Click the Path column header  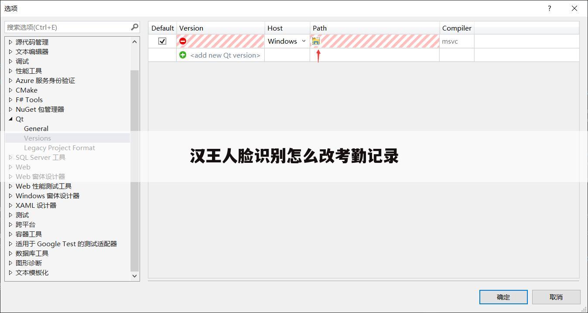pos(375,28)
